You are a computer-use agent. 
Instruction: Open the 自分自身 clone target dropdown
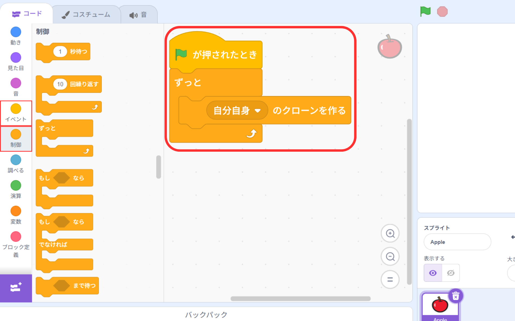pos(237,110)
